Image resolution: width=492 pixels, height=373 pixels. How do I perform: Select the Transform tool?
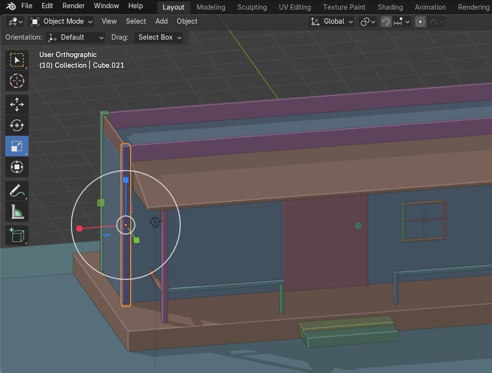point(17,167)
